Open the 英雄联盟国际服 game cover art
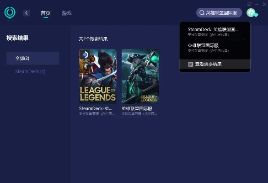This screenshot has height=183, width=268. pyautogui.click(x=140, y=76)
